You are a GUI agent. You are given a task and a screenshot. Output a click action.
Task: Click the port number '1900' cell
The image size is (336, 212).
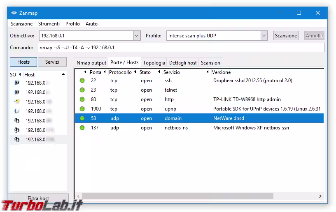coord(96,109)
